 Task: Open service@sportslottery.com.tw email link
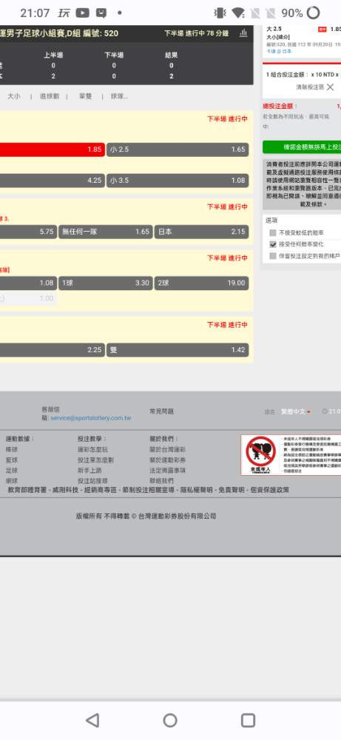coord(91,418)
